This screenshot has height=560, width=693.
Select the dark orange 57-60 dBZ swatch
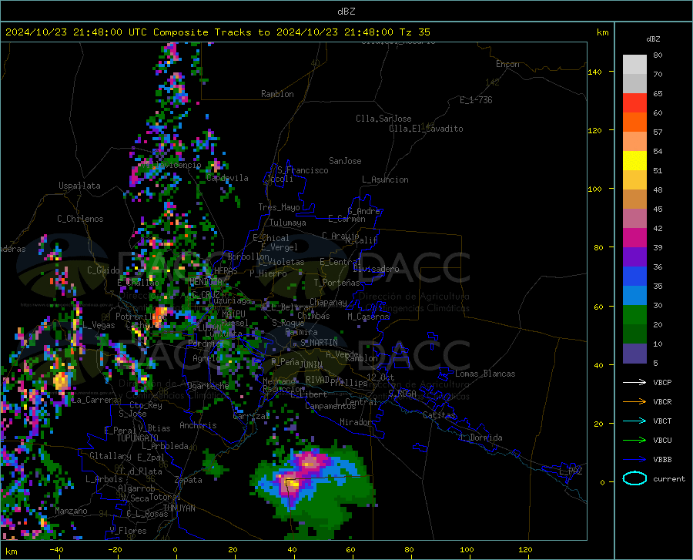634,122
